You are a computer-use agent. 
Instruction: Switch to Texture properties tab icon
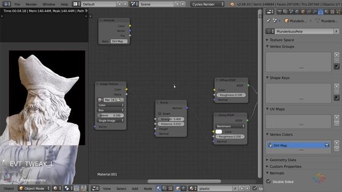(x=332, y=12)
